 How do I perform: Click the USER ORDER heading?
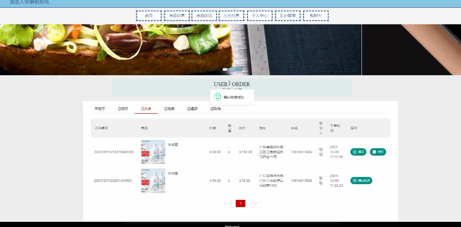(x=232, y=84)
